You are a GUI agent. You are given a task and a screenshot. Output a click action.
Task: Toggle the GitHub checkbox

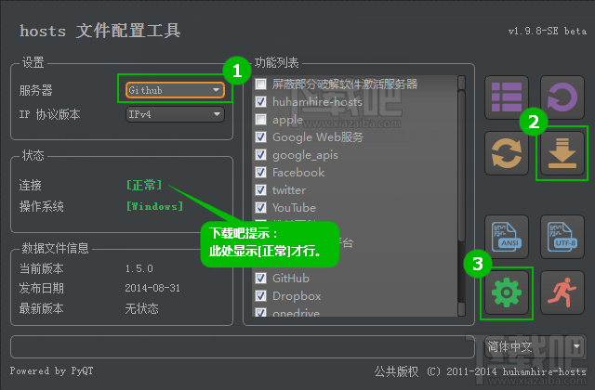point(260,279)
